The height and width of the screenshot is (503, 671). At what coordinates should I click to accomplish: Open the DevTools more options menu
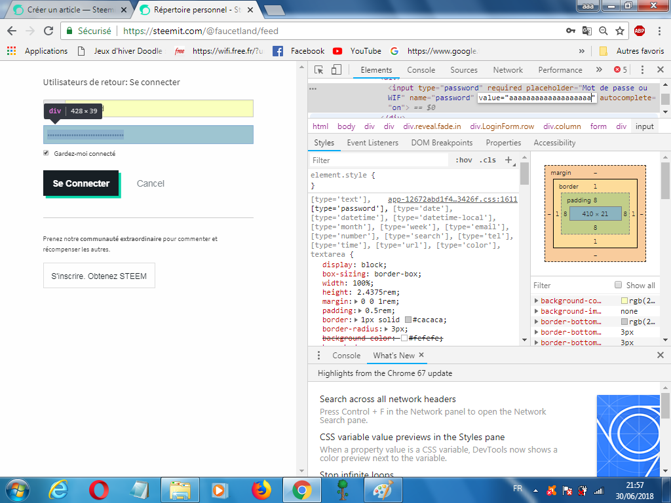[x=642, y=69]
